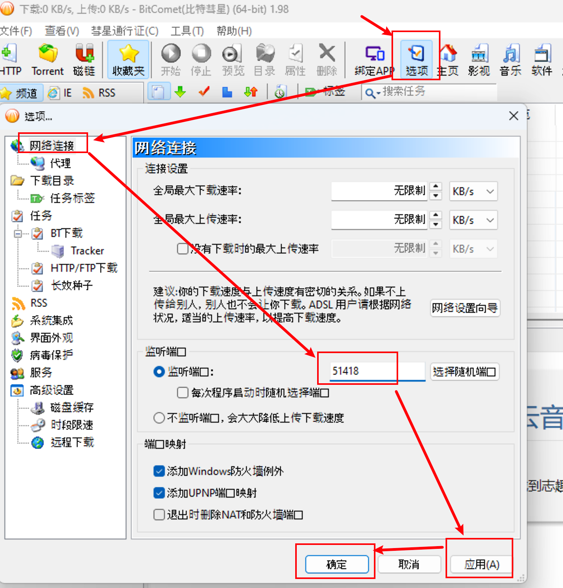Click the Torrent toolbar icon
The height and width of the screenshot is (588, 563).
(x=48, y=60)
